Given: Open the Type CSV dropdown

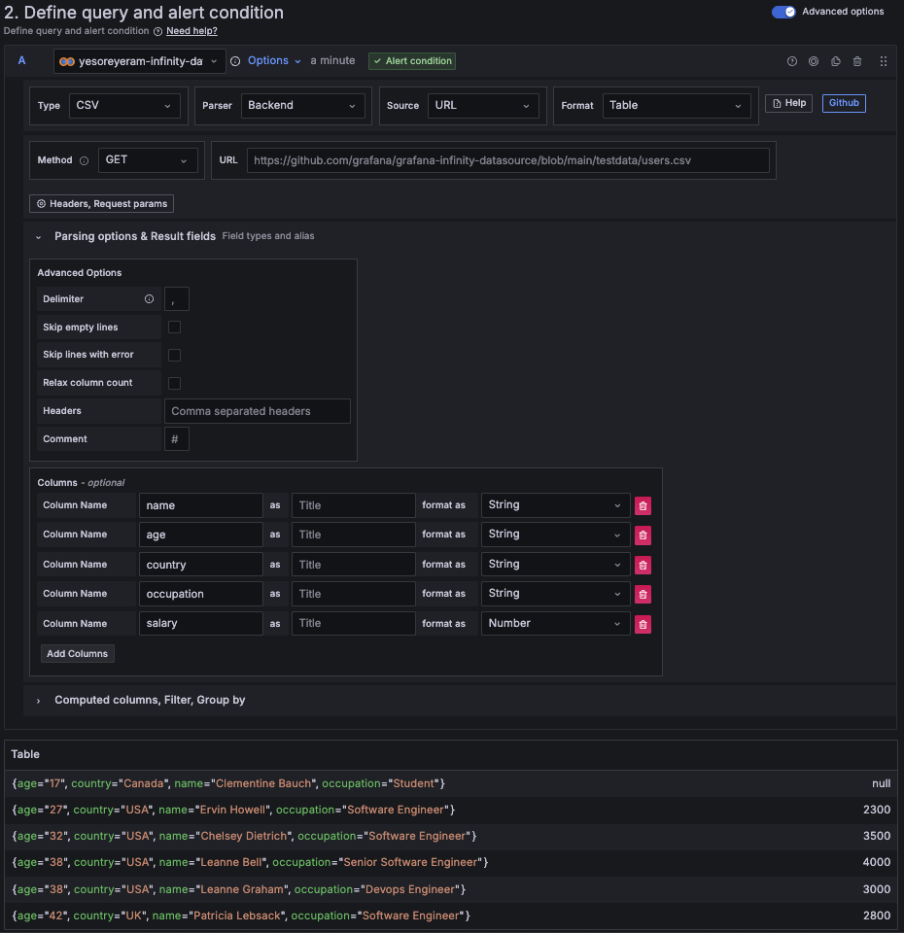Looking at the screenshot, I should pos(124,105).
